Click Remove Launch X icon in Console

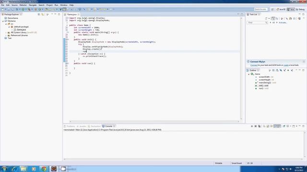click(x=256, y=126)
